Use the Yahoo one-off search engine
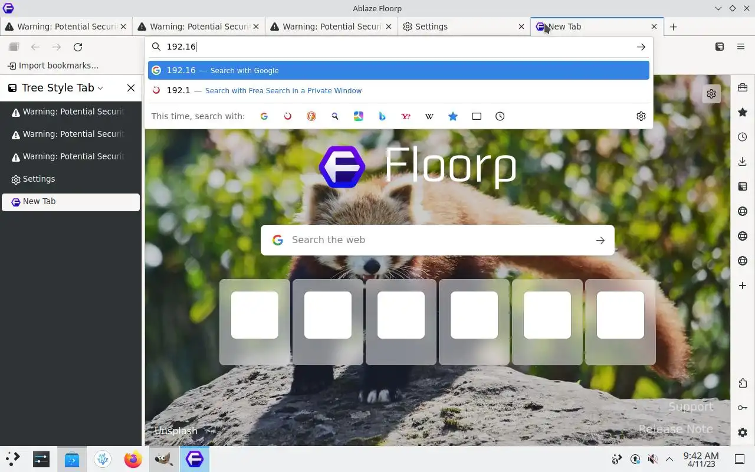Image resolution: width=755 pixels, height=472 pixels. click(406, 116)
